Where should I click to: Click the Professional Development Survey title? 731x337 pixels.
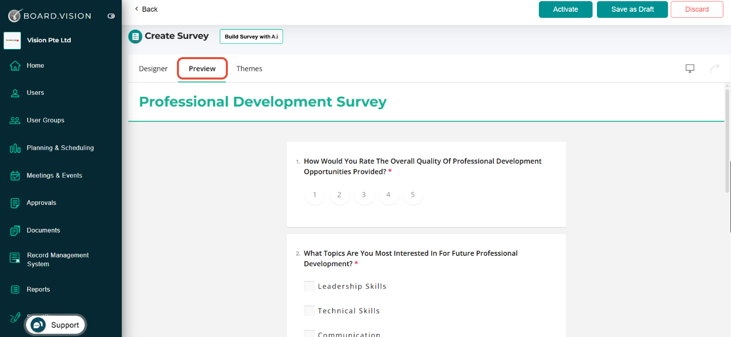click(263, 102)
